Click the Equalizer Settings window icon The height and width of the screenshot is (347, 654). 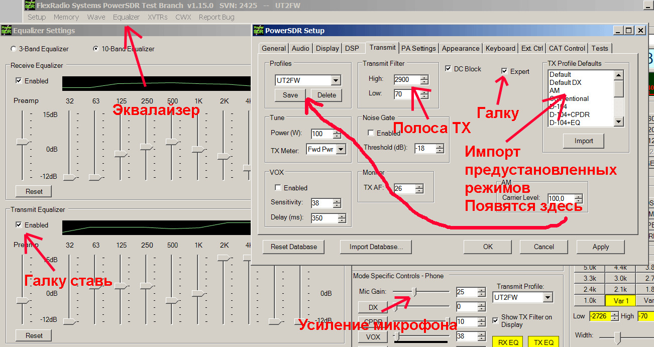point(7,30)
